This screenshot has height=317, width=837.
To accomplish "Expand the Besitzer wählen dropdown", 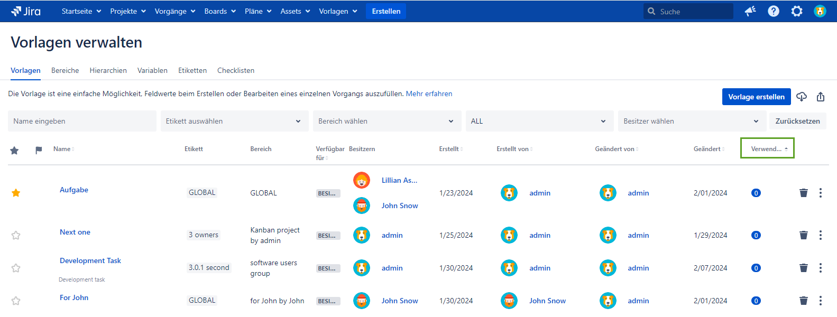I will point(691,121).
